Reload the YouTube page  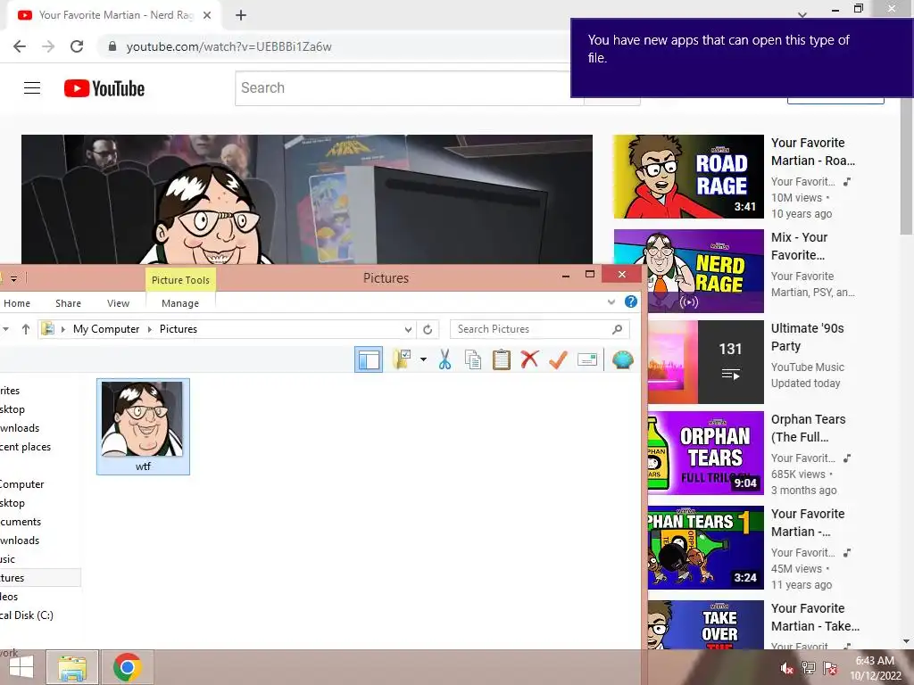pos(77,46)
